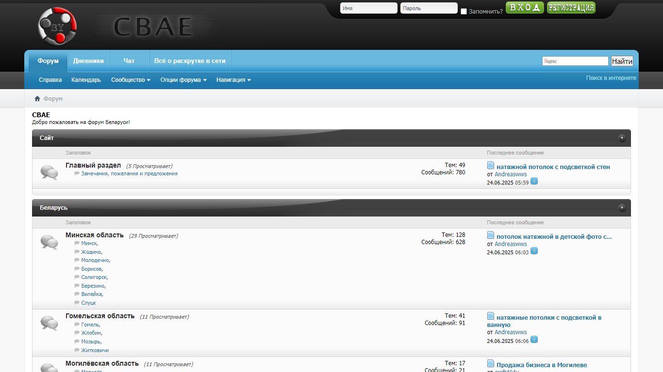Click forum status icon for Главный раздел

(x=49, y=172)
